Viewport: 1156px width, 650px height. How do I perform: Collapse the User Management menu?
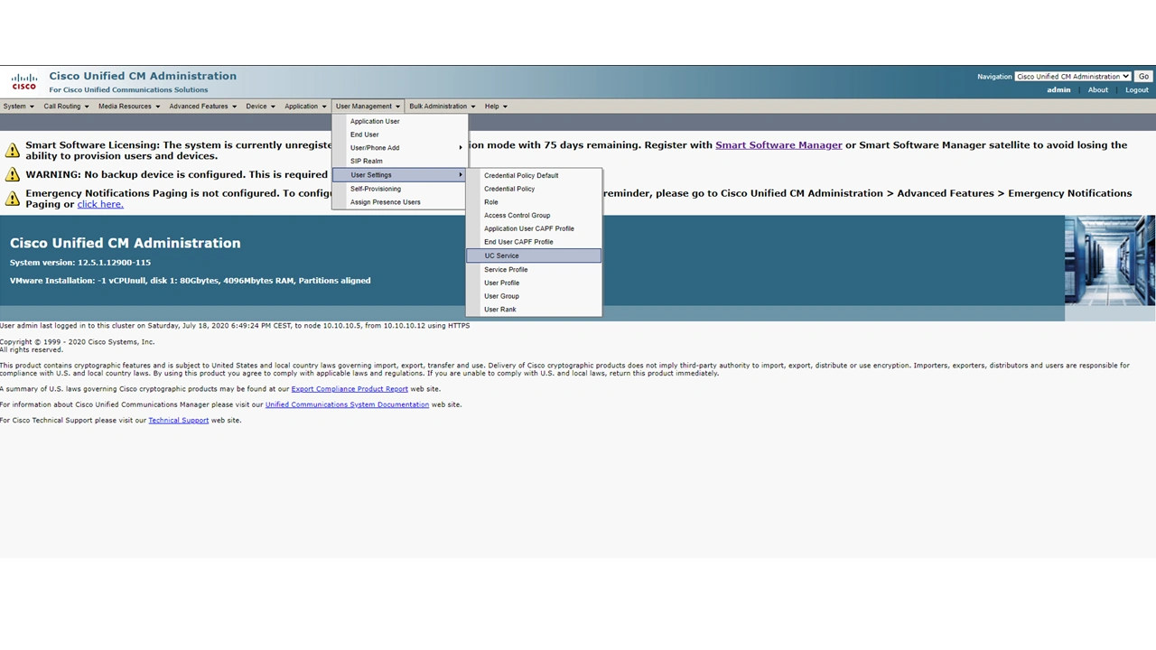[368, 107]
